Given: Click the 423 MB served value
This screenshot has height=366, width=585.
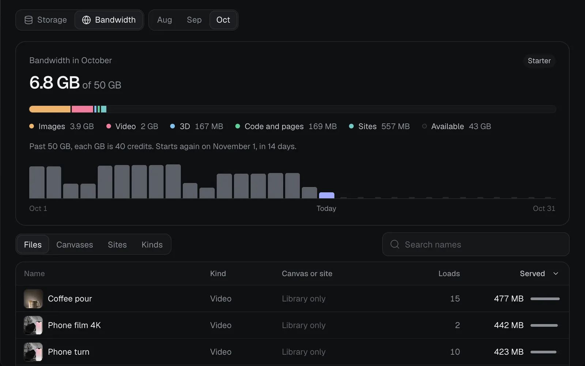Looking at the screenshot, I should click(x=509, y=352).
